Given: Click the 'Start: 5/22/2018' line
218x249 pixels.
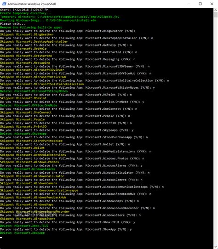Looking at the screenshot, I should pyautogui.click(x=24, y=10).
